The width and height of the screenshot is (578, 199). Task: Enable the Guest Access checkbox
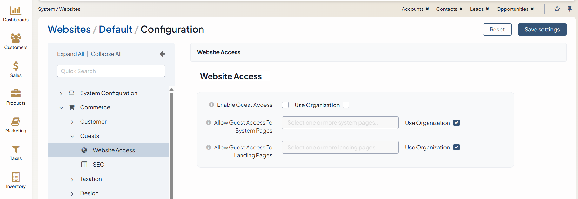(285, 105)
